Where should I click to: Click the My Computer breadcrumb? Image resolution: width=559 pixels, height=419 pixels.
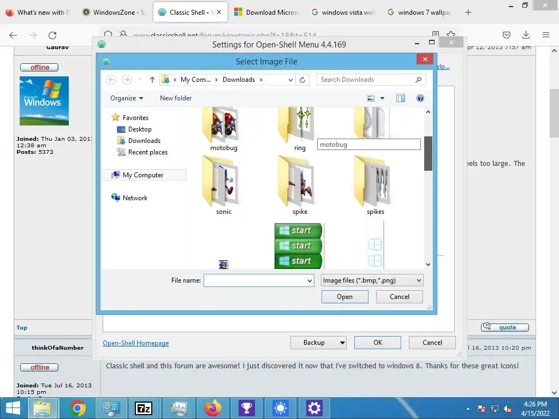click(195, 80)
